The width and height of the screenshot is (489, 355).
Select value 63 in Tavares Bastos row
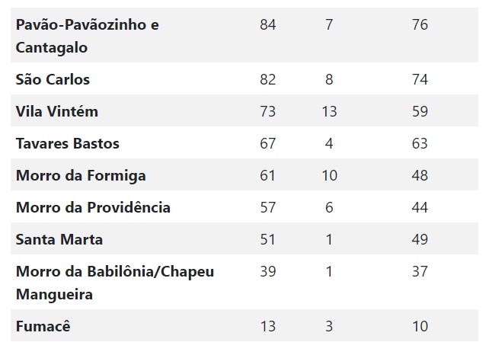[420, 143]
